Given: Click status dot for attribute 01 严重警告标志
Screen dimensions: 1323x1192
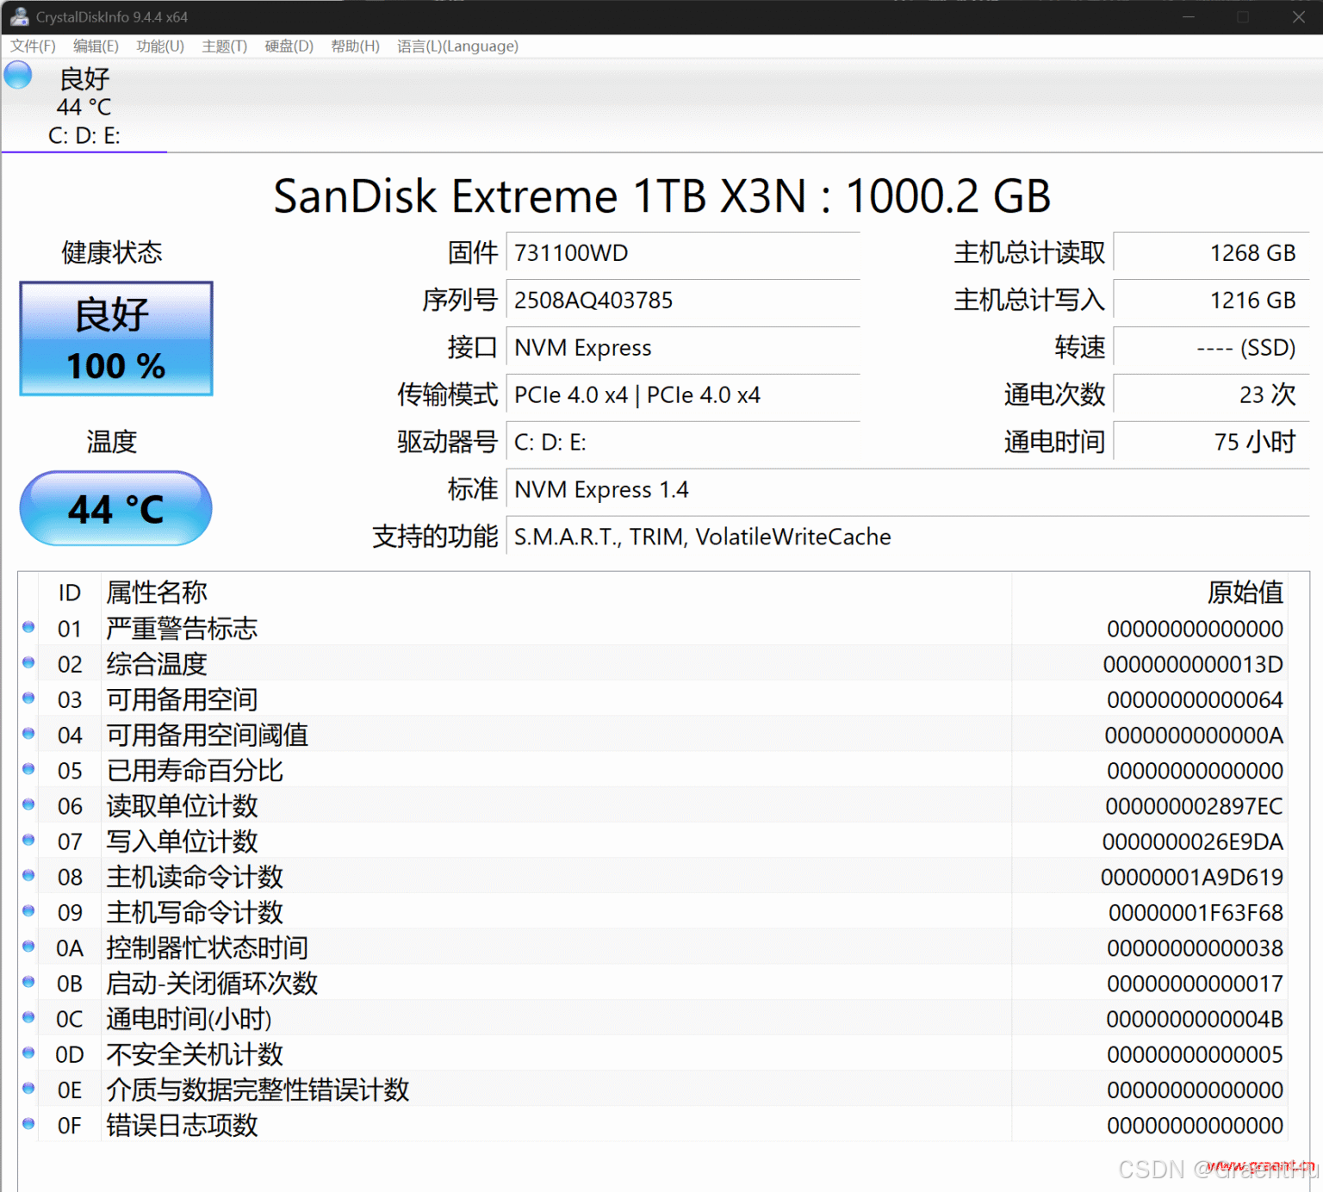Looking at the screenshot, I should point(28,628).
